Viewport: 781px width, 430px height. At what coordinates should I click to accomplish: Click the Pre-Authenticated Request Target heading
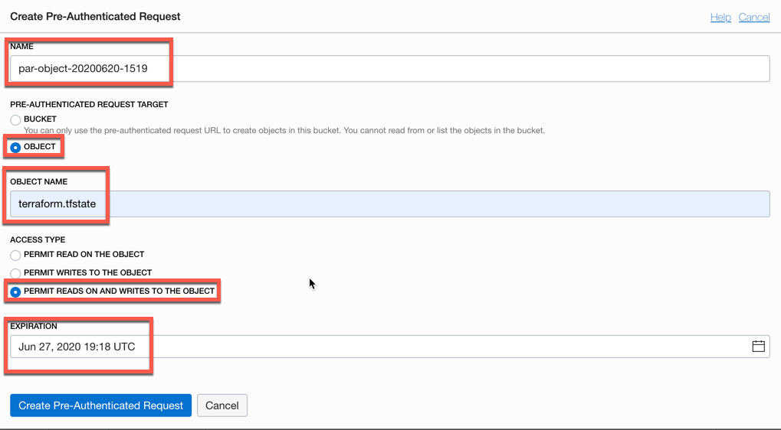pyautogui.click(x=89, y=105)
